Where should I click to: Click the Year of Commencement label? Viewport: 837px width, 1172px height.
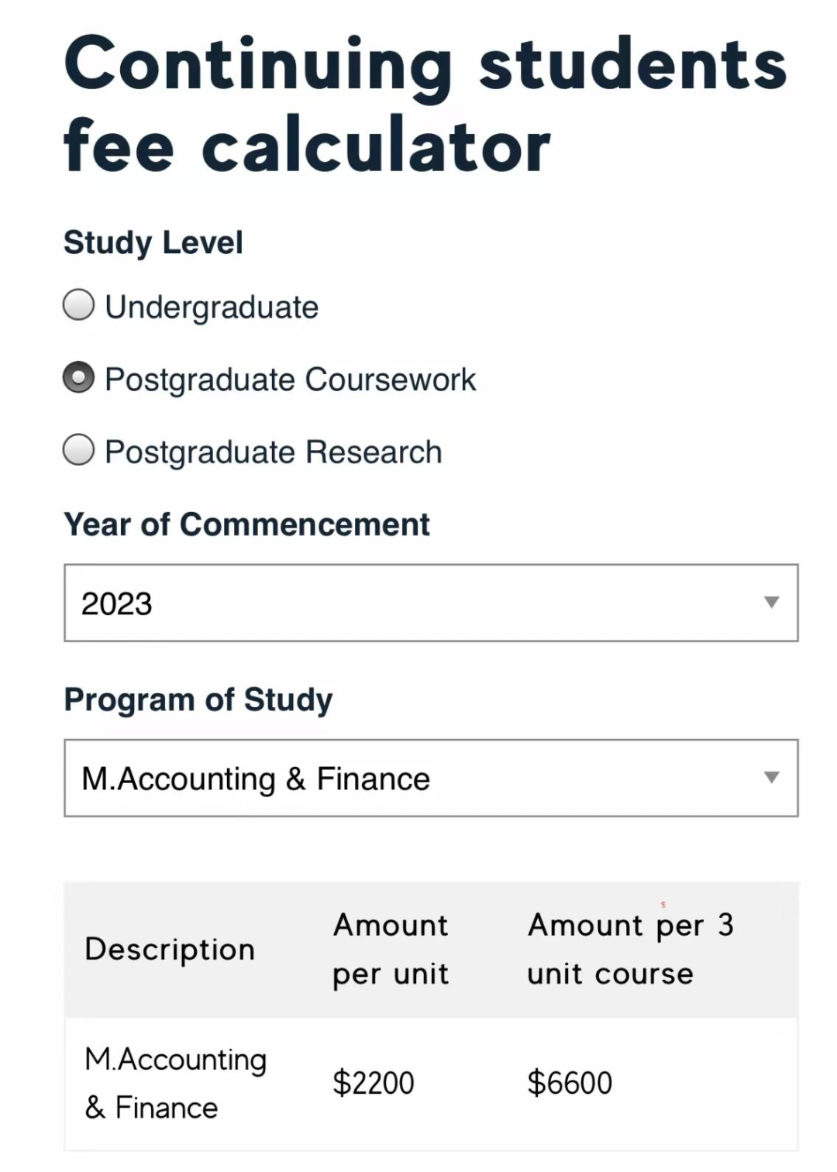point(246,524)
